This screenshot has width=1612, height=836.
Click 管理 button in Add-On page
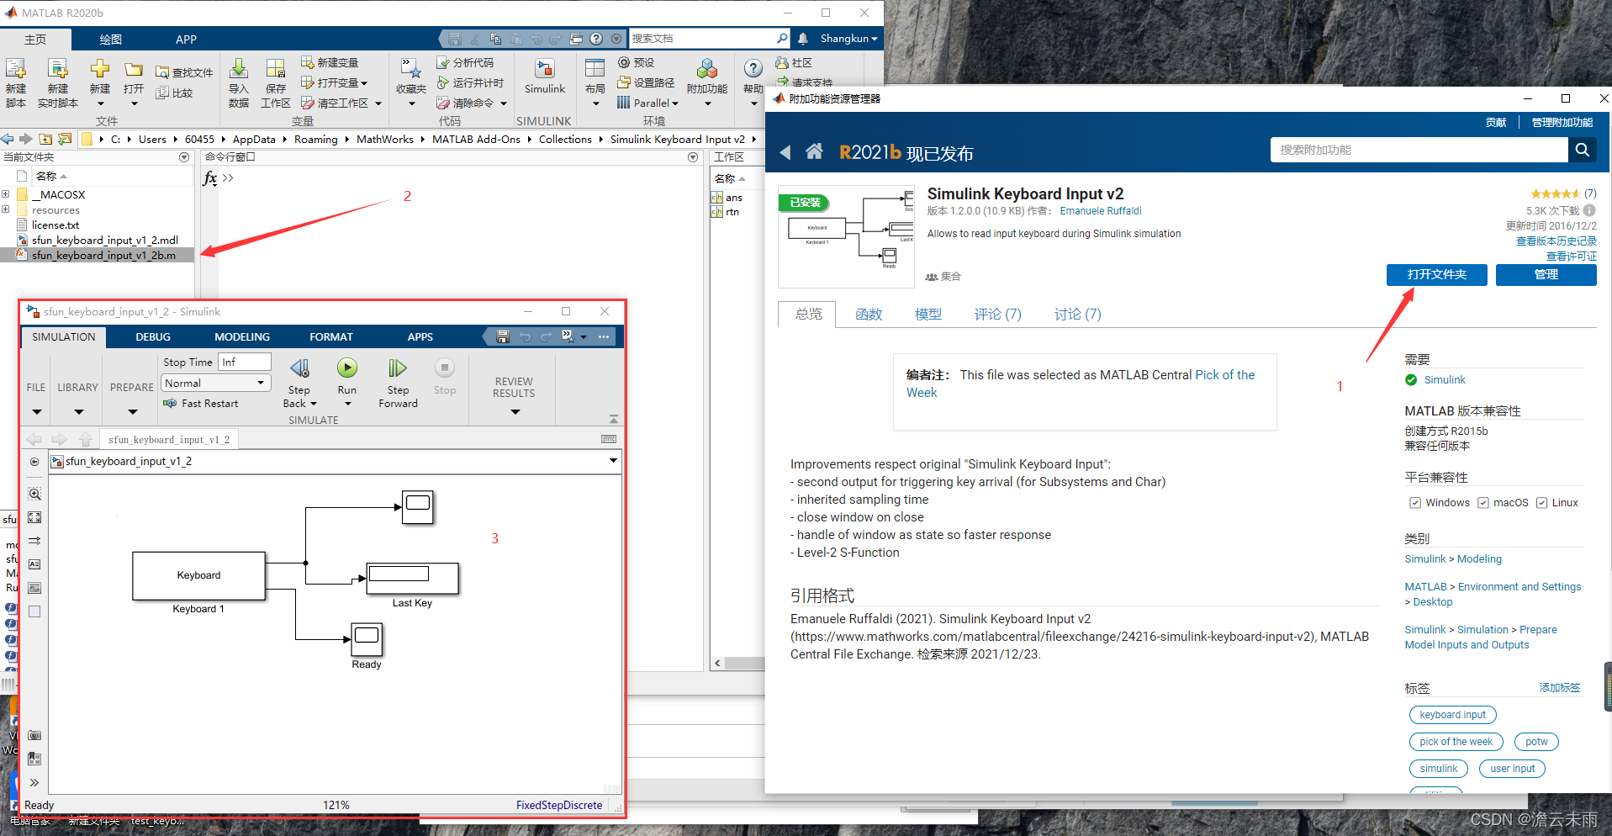point(1546,275)
